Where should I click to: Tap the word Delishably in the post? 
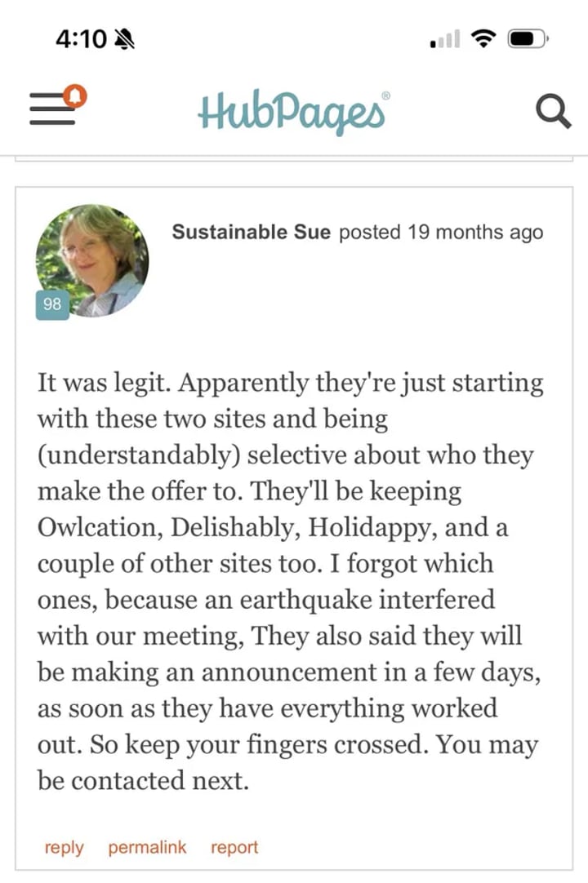tap(235, 528)
